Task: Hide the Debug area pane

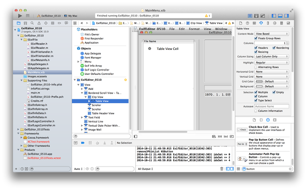Action: point(280,16)
